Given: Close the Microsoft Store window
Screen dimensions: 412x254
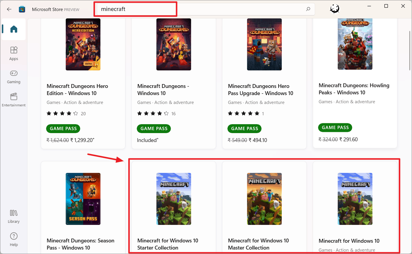Looking at the screenshot, I should pyautogui.click(x=403, y=6).
